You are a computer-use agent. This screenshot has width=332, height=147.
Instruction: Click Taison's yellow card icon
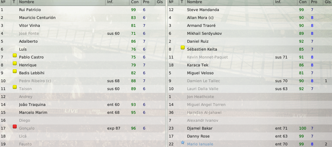click(x=15, y=87)
